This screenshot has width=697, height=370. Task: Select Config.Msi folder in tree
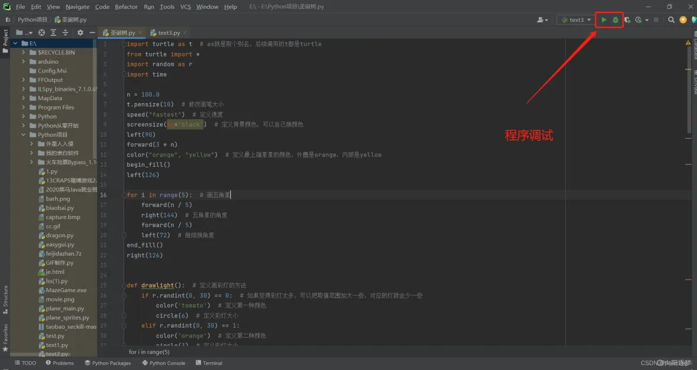(52, 71)
